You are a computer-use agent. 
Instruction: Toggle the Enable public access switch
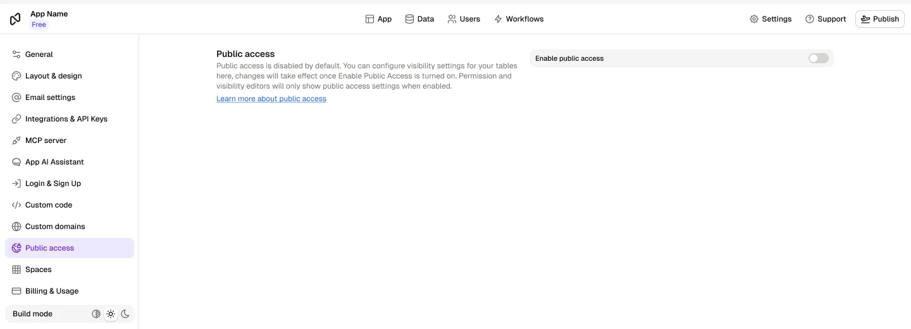point(818,58)
